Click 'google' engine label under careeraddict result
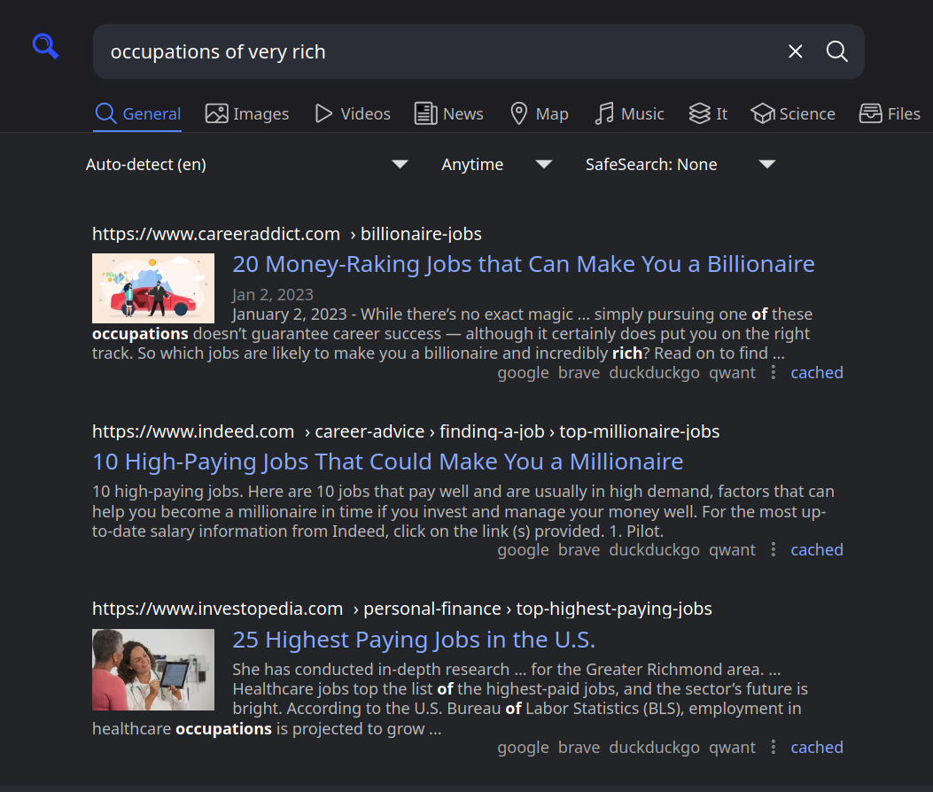 (523, 373)
